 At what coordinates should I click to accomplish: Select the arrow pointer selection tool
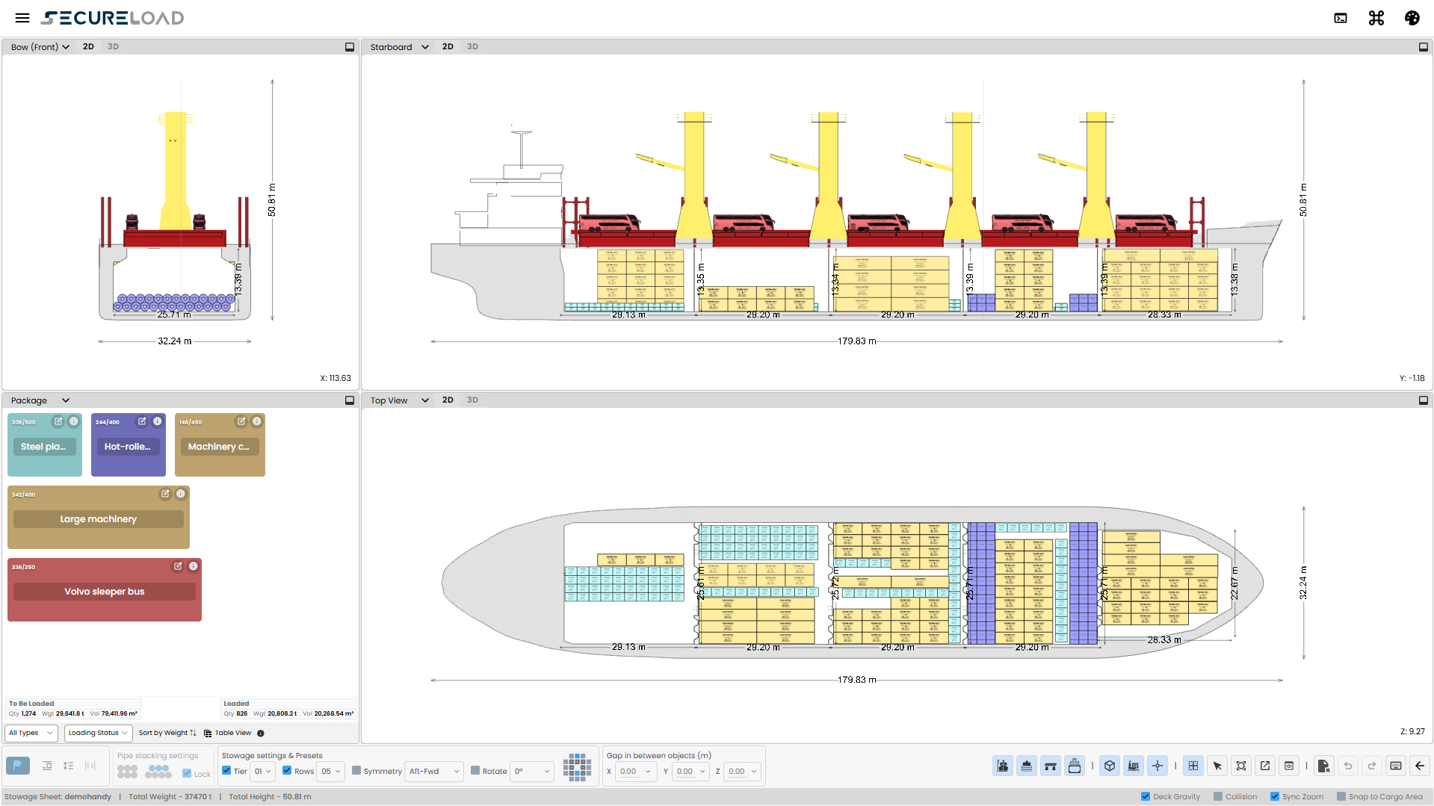pos(1217,766)
